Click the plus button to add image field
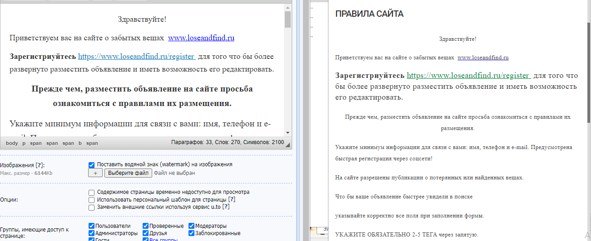The height and width of the screenshot is (241, 591). pyautogui.click(x=95, y=173)
